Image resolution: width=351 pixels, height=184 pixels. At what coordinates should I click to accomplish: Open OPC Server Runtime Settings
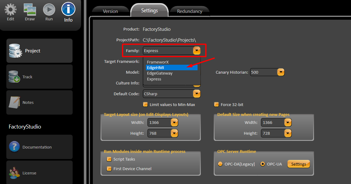click(x=299, y=164)
